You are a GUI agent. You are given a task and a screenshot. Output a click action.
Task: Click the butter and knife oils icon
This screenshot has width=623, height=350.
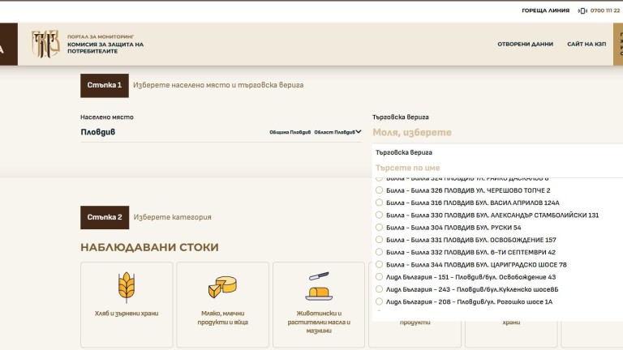tap(319, 287)
